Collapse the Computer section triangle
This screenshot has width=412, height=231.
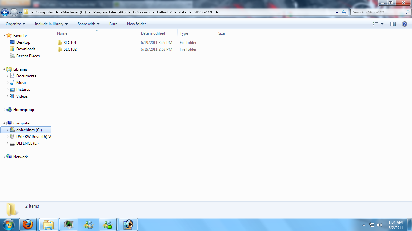coord(4,123)
